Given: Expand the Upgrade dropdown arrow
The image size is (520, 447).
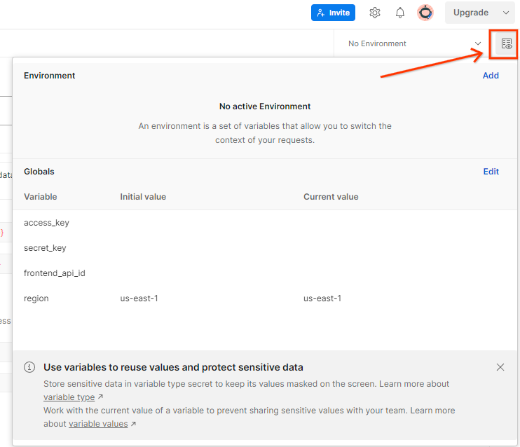Looking at the screenshot, I should point(507,13).
